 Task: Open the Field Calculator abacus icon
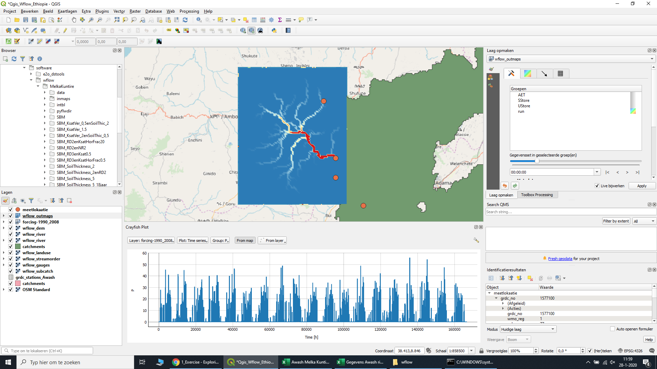point(263,20)
